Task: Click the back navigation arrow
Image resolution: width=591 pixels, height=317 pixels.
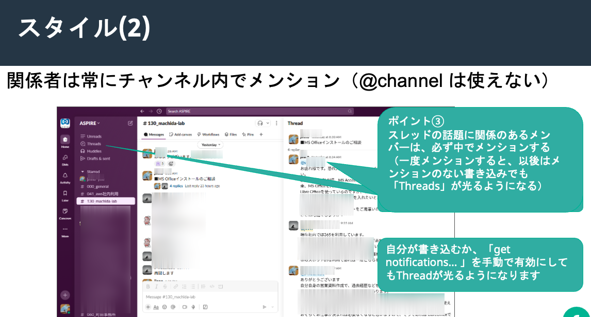Action: pos(142,111)
